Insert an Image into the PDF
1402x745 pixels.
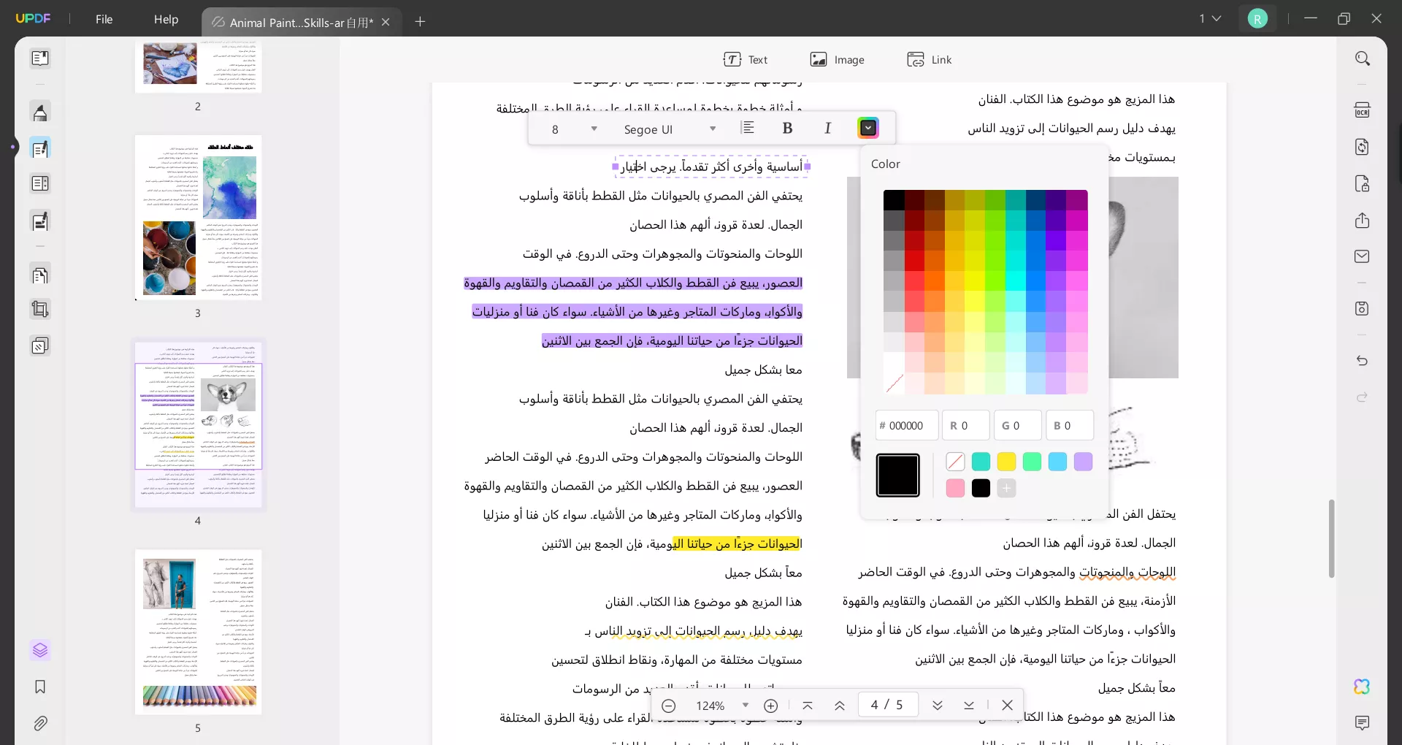pyautogui.click(x=838, y=59)
